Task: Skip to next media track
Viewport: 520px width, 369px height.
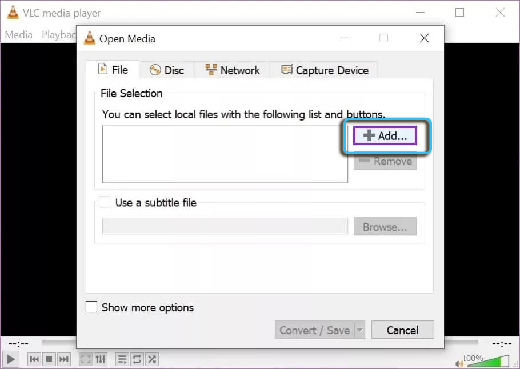Action: [64, 359]
